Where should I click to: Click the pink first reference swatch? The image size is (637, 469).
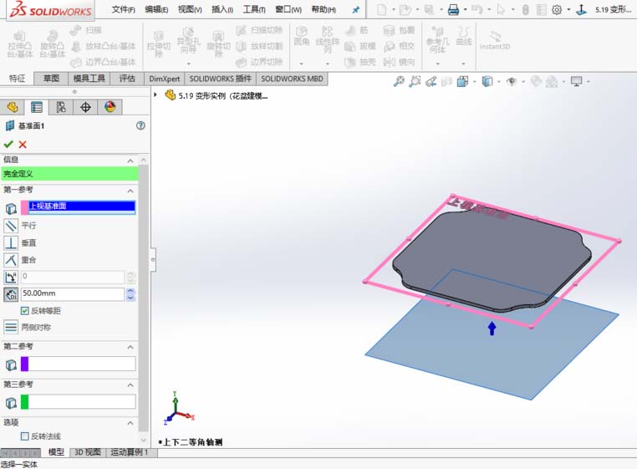[25, 207]
